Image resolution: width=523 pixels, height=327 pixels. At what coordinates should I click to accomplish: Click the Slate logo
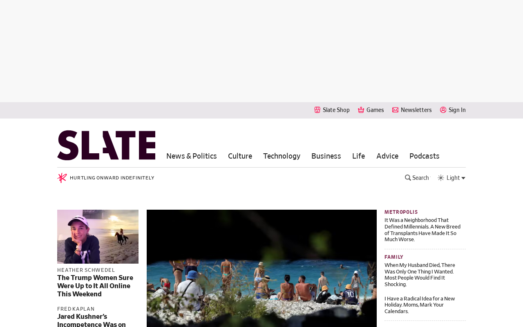pos(106,145)
